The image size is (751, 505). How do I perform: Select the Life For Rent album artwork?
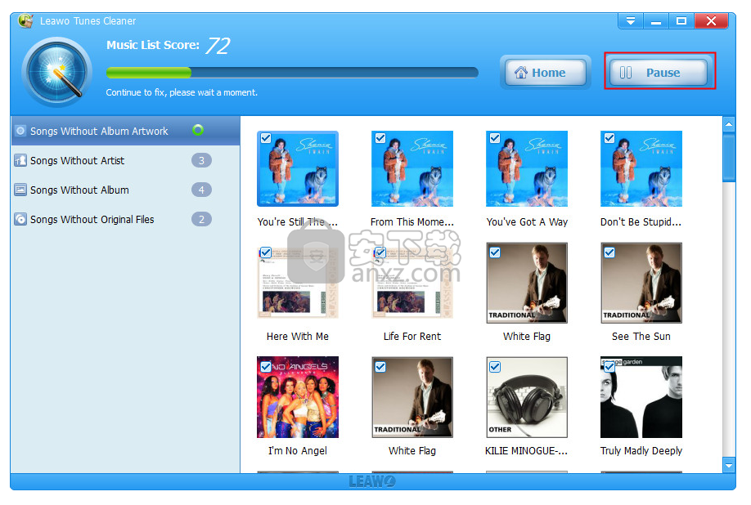411,283
